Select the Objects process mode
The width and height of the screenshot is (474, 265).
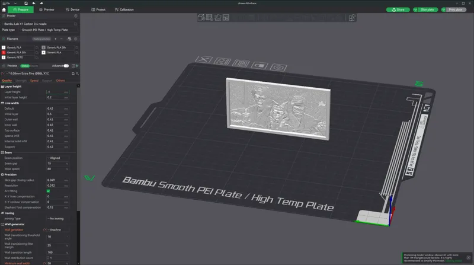(x=34, y=66)
